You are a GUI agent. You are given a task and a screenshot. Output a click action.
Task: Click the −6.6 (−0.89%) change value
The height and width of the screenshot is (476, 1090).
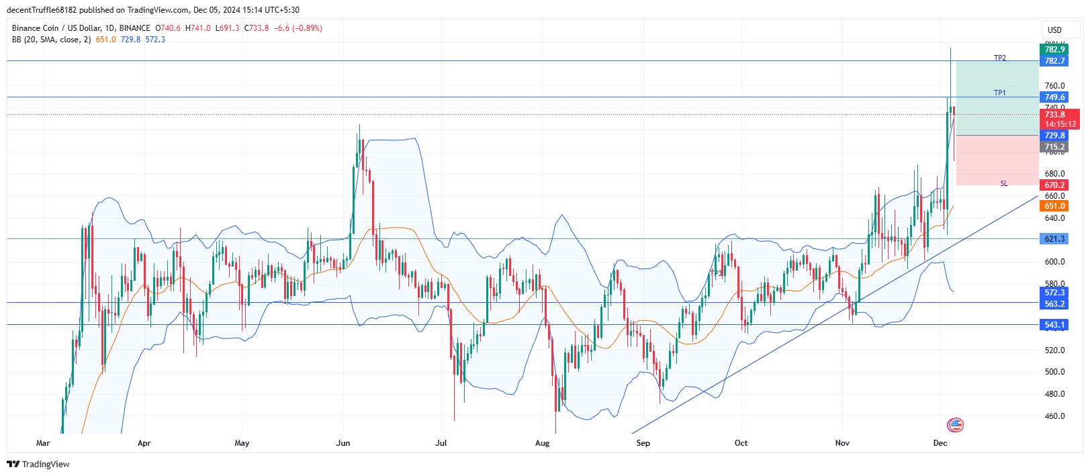(x=298, y=28)
